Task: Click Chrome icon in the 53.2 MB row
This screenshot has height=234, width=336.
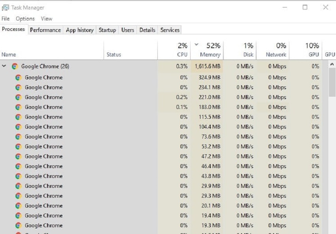Action: (18, 146)
